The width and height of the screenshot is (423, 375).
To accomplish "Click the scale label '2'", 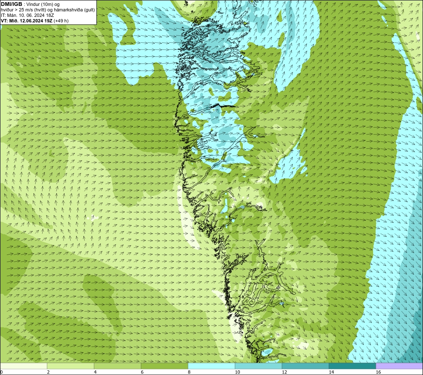I will click(x=48, y=372).
